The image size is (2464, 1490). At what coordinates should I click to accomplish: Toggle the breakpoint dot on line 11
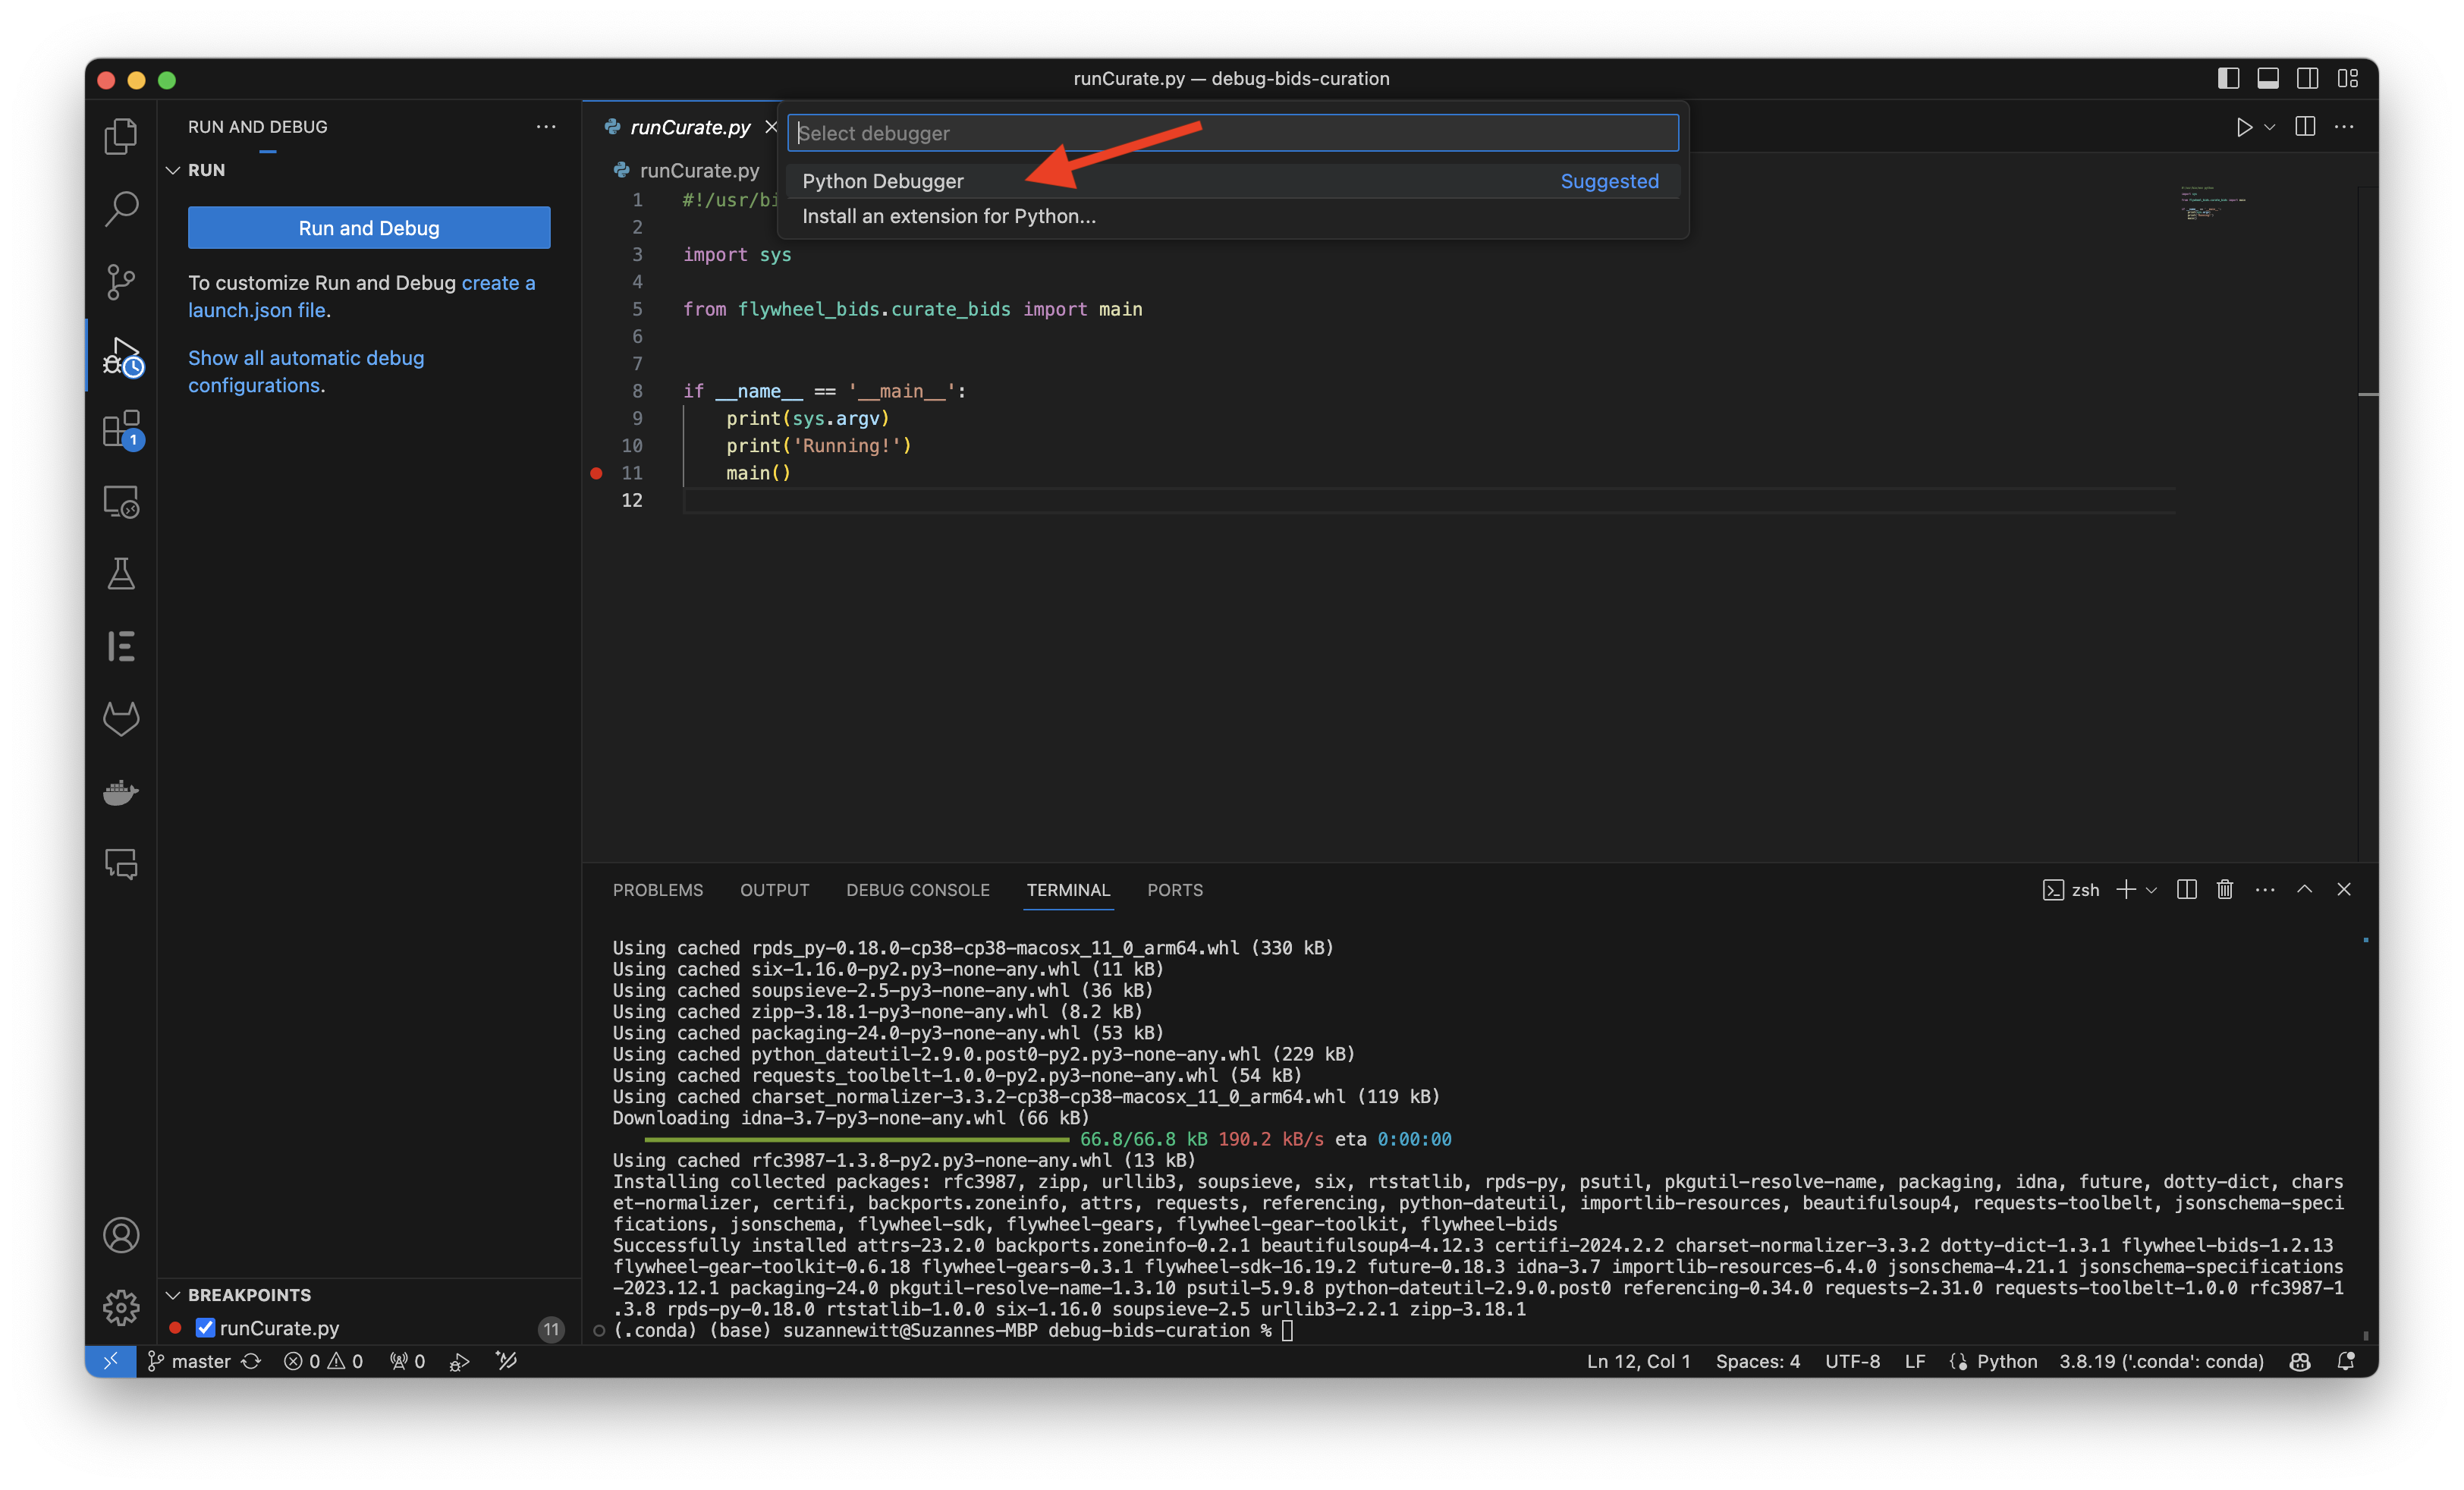click(596, 473)
